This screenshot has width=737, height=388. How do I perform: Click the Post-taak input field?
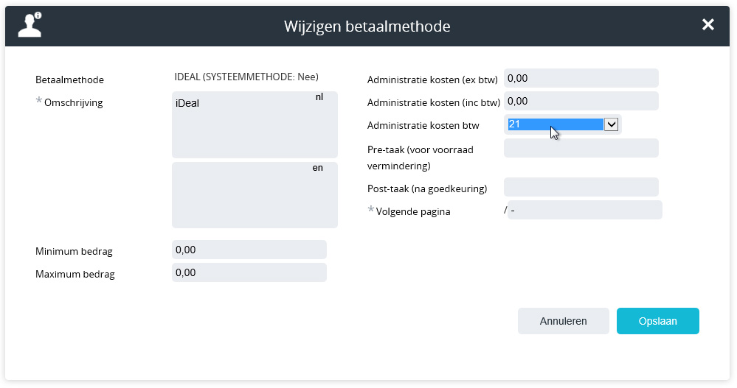point(581,187)
